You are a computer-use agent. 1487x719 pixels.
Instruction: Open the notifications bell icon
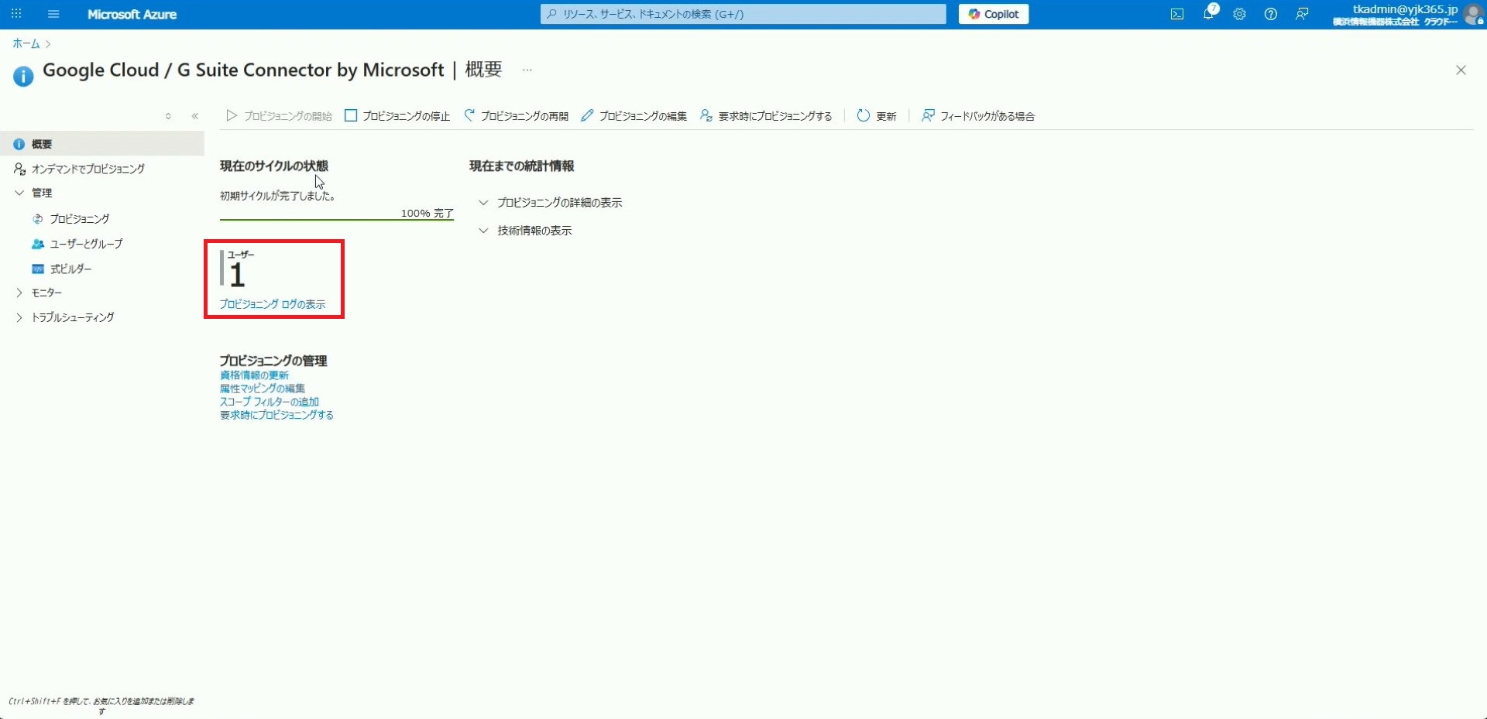[x=1208, y=14]
